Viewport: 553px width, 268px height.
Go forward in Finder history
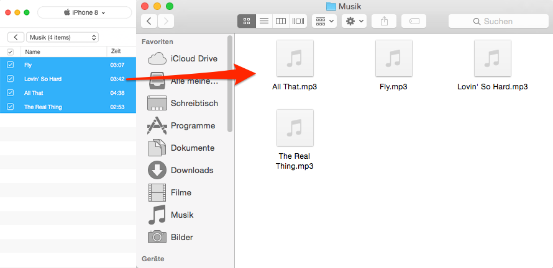coord(166,21)
